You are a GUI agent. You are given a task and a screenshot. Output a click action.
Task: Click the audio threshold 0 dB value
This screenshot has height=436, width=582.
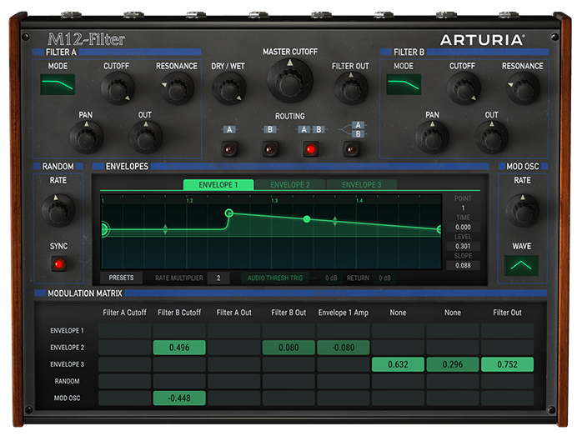click(x=331, y=278)
